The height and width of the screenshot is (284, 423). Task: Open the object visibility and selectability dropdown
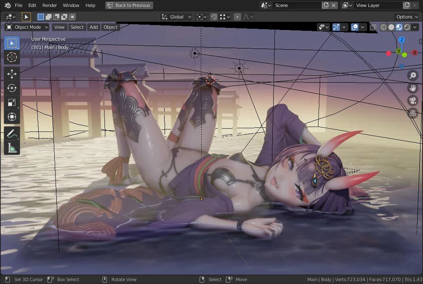(323, 27)
